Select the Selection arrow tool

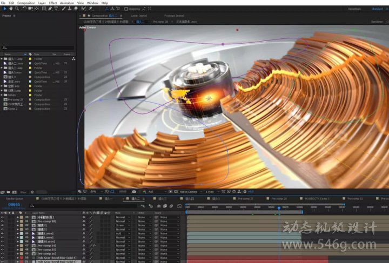click(x=4, y=9)
